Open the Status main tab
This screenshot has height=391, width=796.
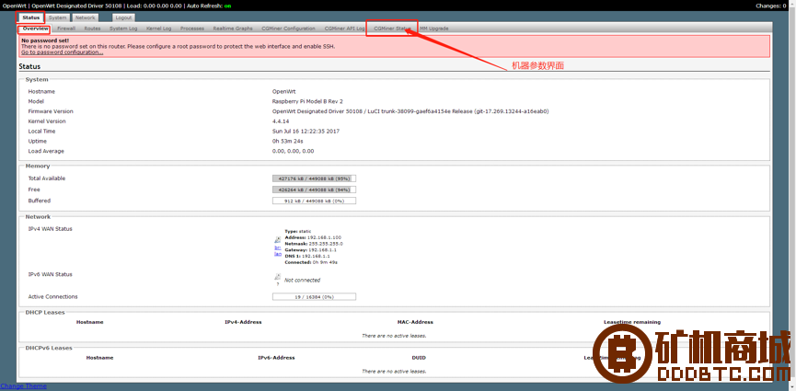point(31,17)
